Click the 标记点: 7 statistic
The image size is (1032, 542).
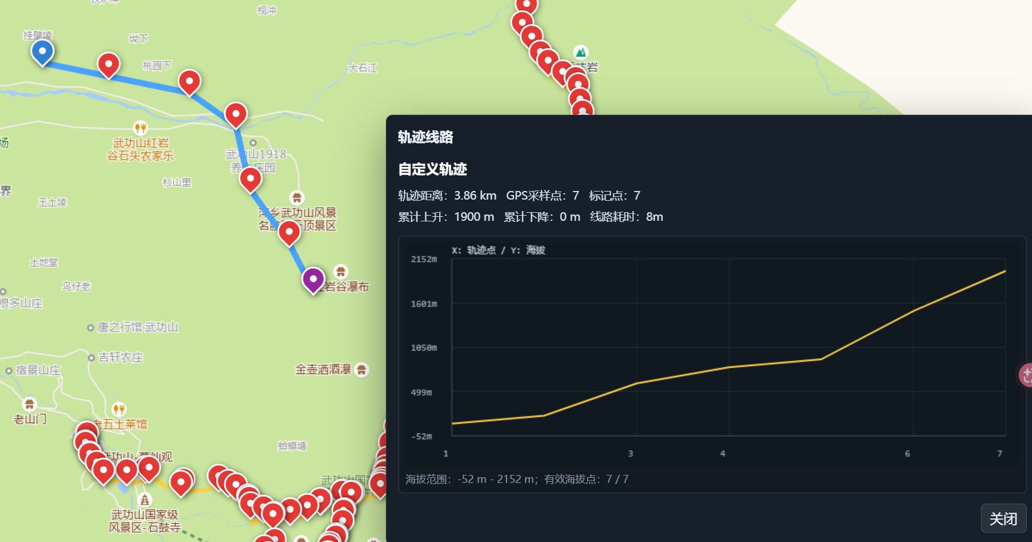tap(615, 196)
